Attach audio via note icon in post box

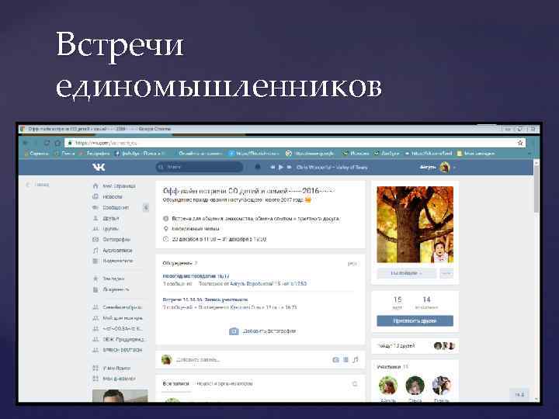356,360
